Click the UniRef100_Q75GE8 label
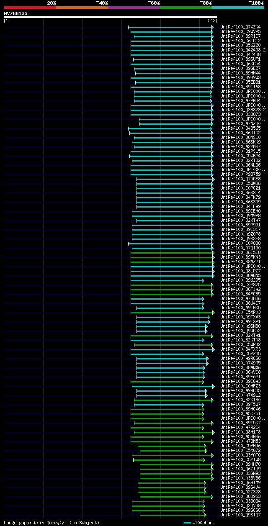 [240, 179]
